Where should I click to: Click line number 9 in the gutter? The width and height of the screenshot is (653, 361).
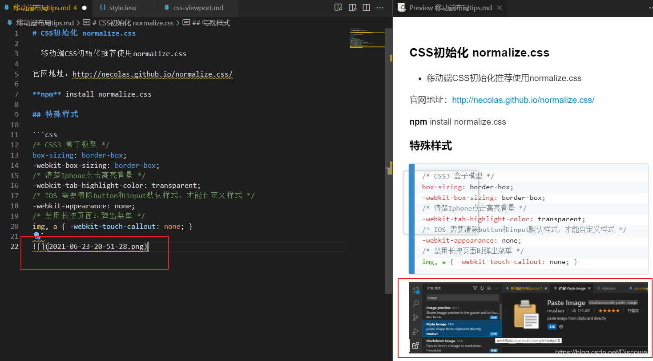click(16, 114)
